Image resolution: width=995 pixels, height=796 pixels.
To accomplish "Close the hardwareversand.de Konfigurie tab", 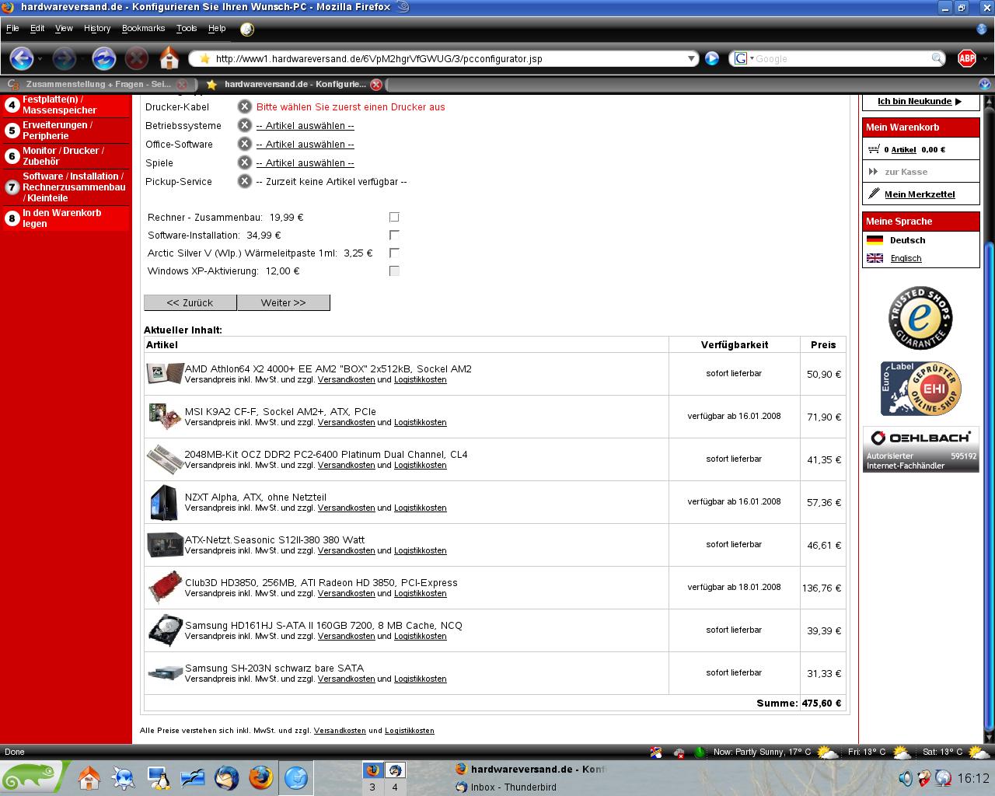I will click(376, 84).
